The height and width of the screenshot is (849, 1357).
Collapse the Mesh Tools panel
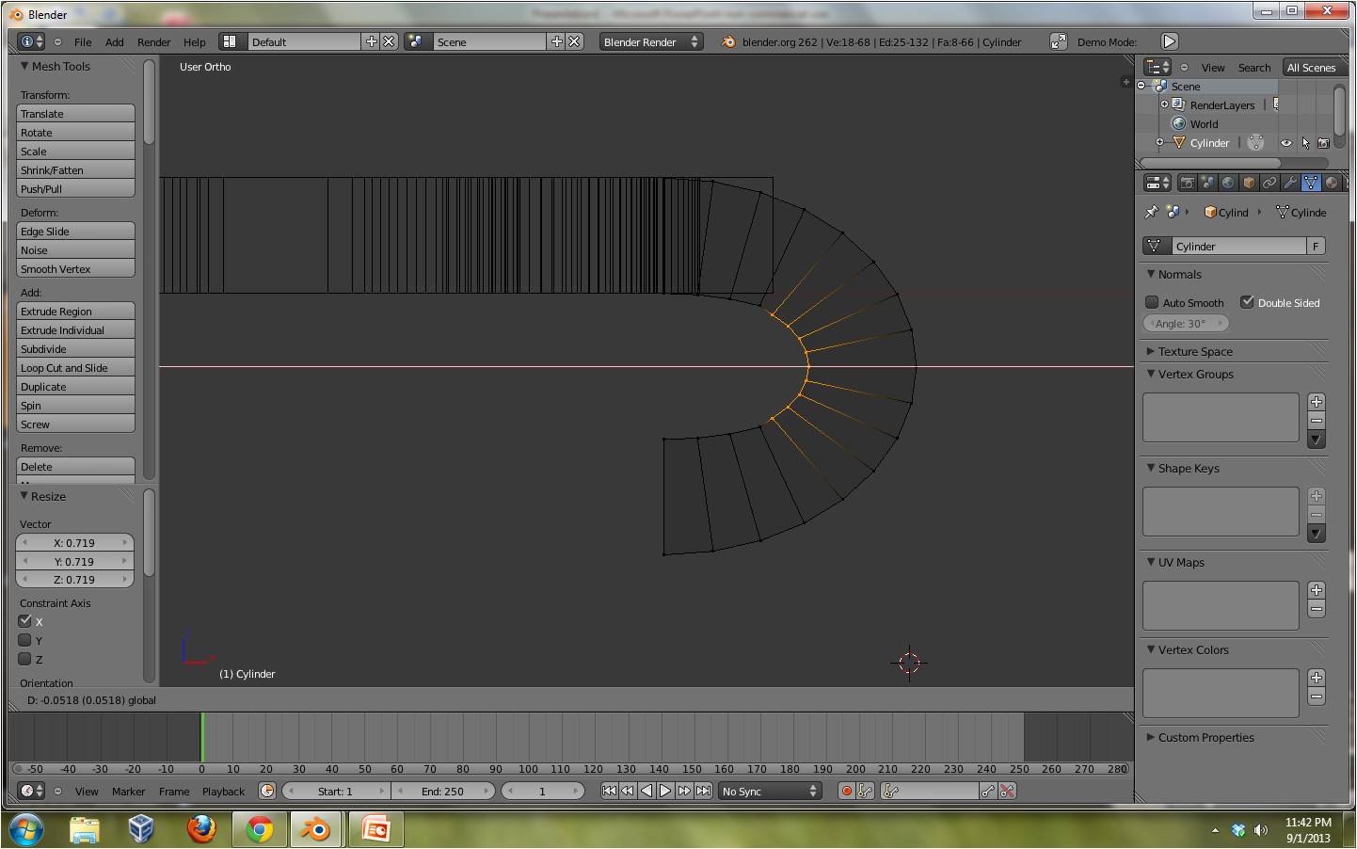click(x=24, y=66)
